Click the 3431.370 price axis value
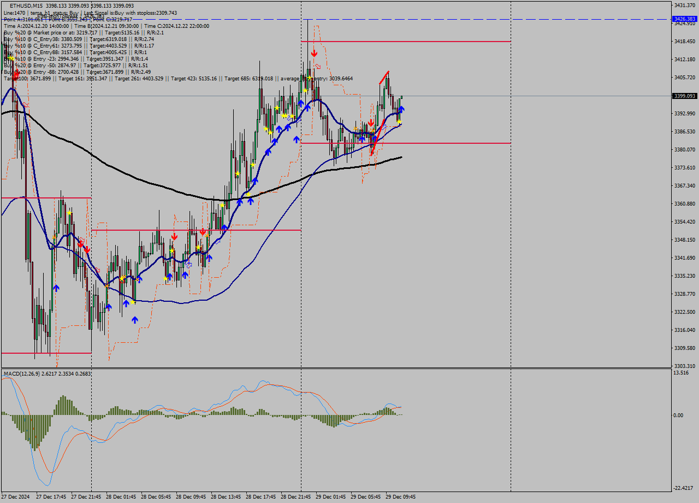 [x=684, y=5]
